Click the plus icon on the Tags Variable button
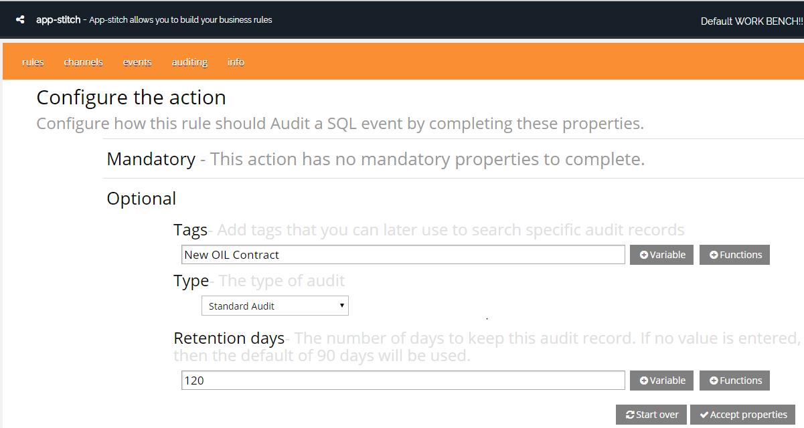 (x=644, y=255)
